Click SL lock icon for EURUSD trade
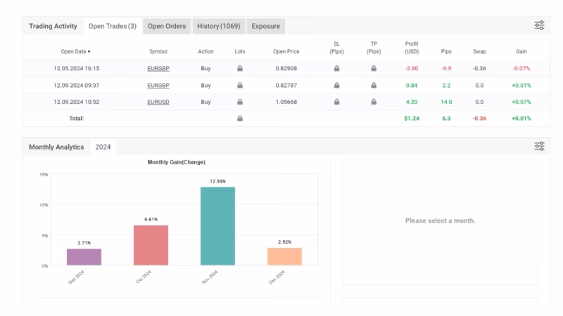Screen dimensions: 563x316 tap(336, 102)
